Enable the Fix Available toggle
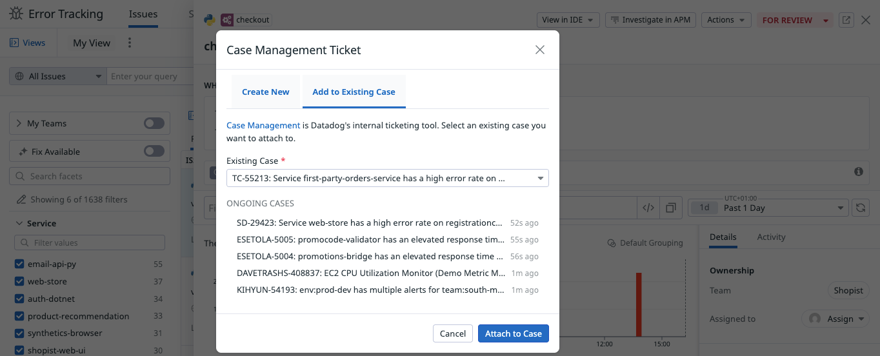This screenshot has height=356, width=880. click(154, 152)
